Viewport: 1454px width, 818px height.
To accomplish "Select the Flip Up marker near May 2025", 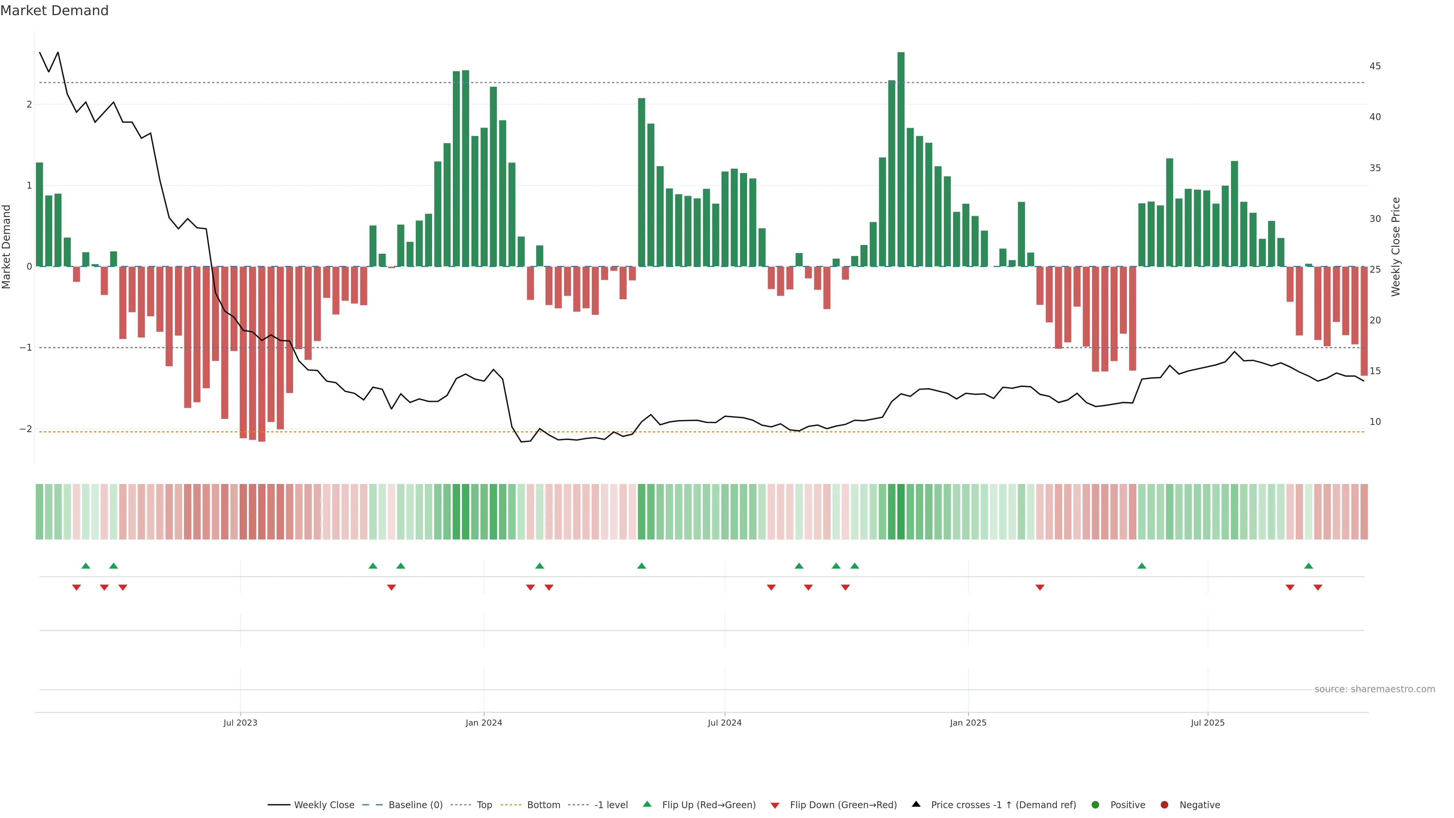I will click(x=1142, y=566).
